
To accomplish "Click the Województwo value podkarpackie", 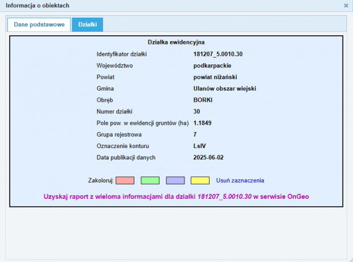I will [x=212, y=65].
